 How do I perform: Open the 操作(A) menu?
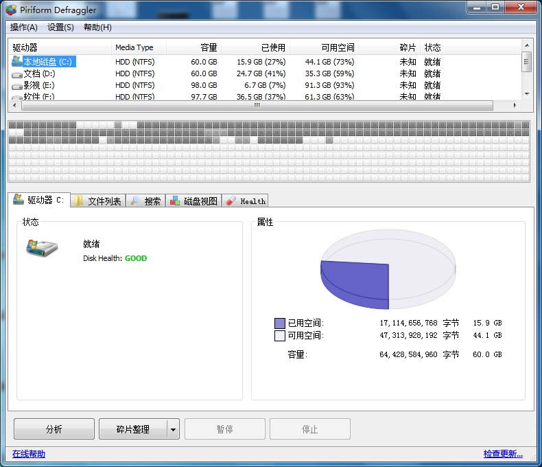[x=24, y=27]
